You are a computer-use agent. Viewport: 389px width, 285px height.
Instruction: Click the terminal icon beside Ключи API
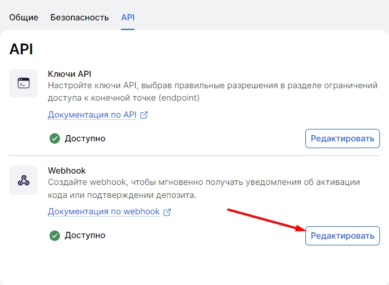point(24,84)
